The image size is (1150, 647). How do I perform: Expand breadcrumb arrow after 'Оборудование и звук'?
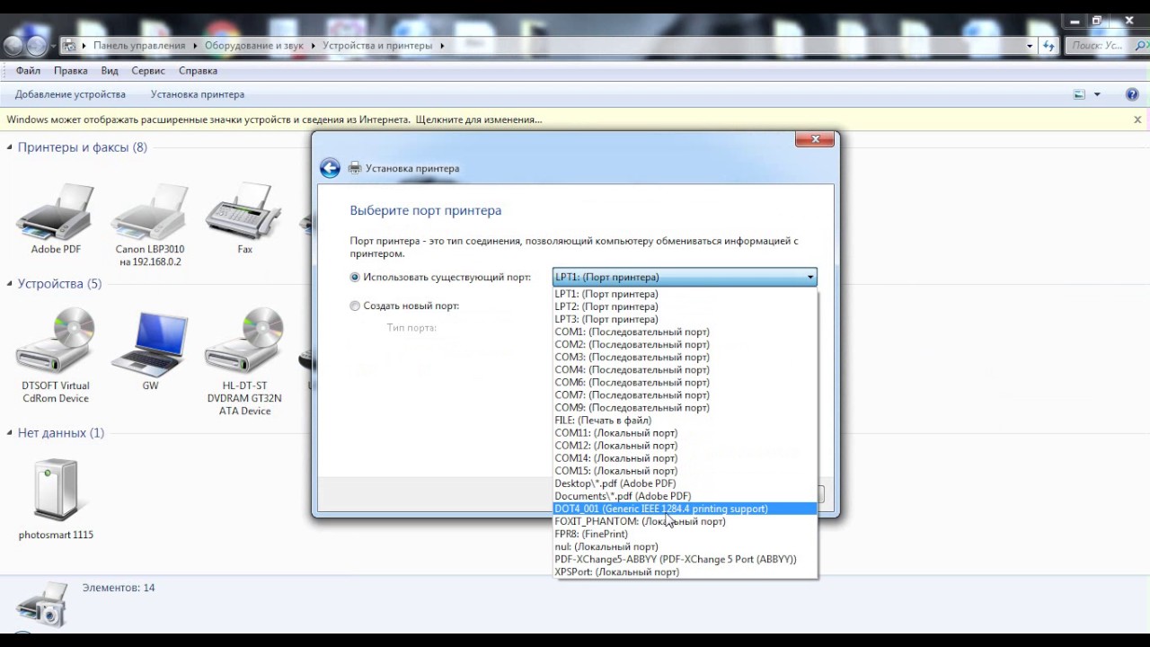314,45
